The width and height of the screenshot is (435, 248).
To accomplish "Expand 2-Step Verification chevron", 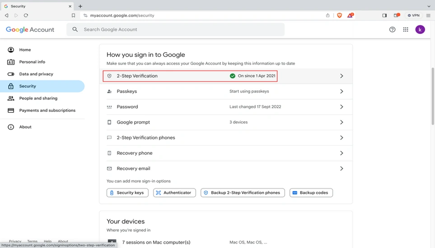I will point(341,76).
